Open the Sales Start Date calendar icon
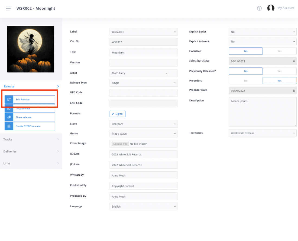 click(294, 61)
